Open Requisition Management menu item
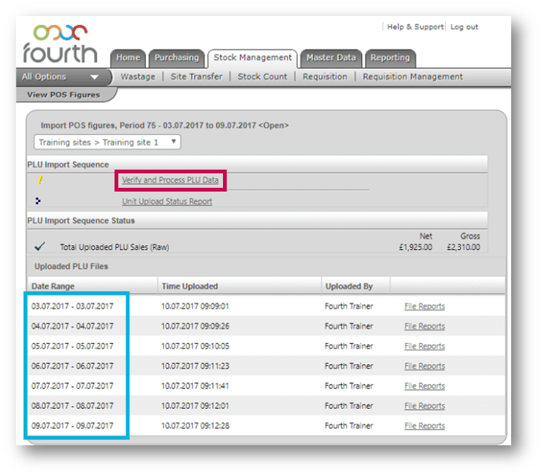The image size is (543, 471). tap(413, 76)
